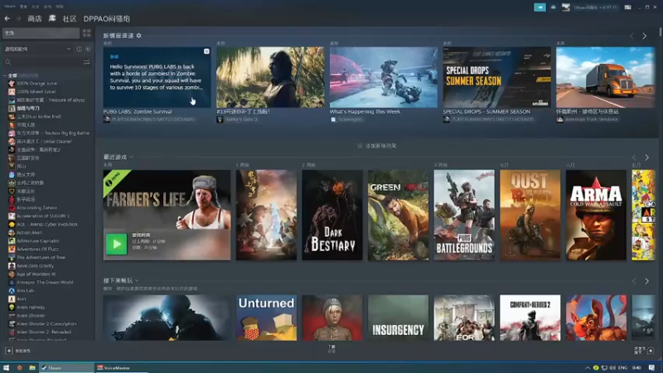The image size is (663, 373).
Task: Open the Windows Start menu
Action: point(6,368)
